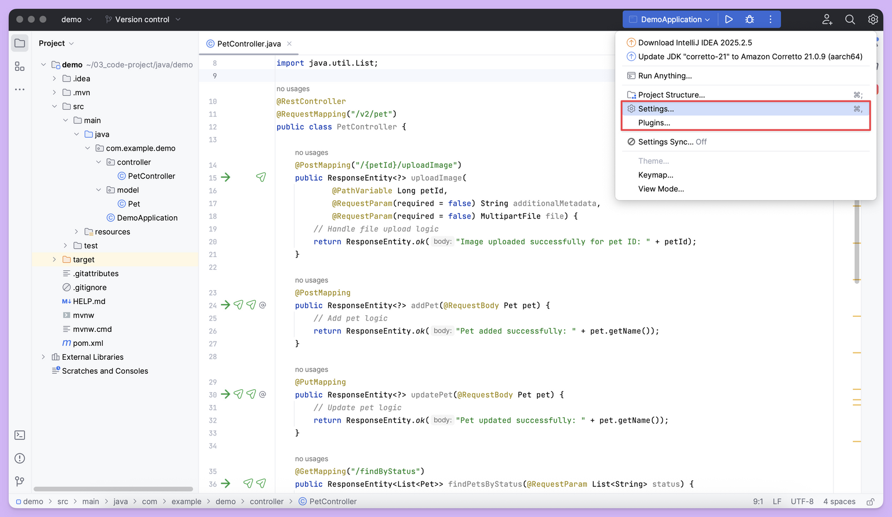The width and height of the screenshot is (892, 517).
Task: Open the Code With Me user icon
Action: [x=827, y=19]
